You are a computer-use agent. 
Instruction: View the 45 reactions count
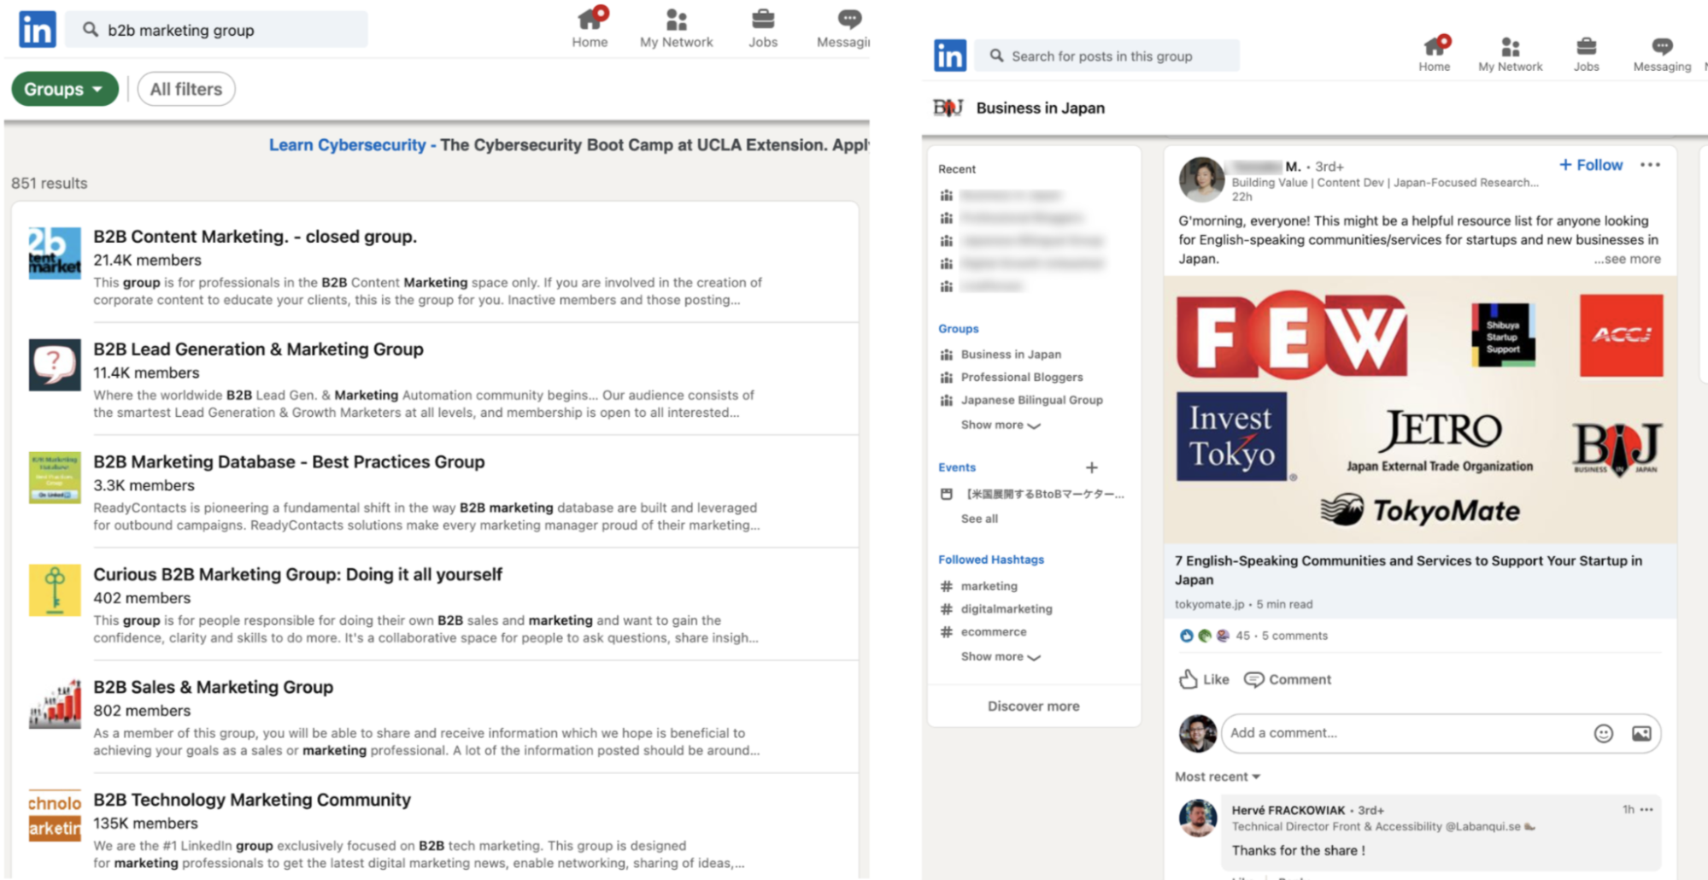point(1242,636)
